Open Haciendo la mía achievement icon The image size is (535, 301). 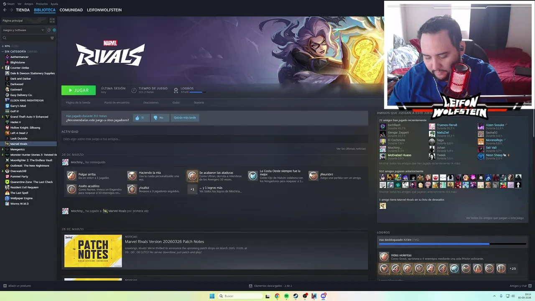tap(132, 176)
